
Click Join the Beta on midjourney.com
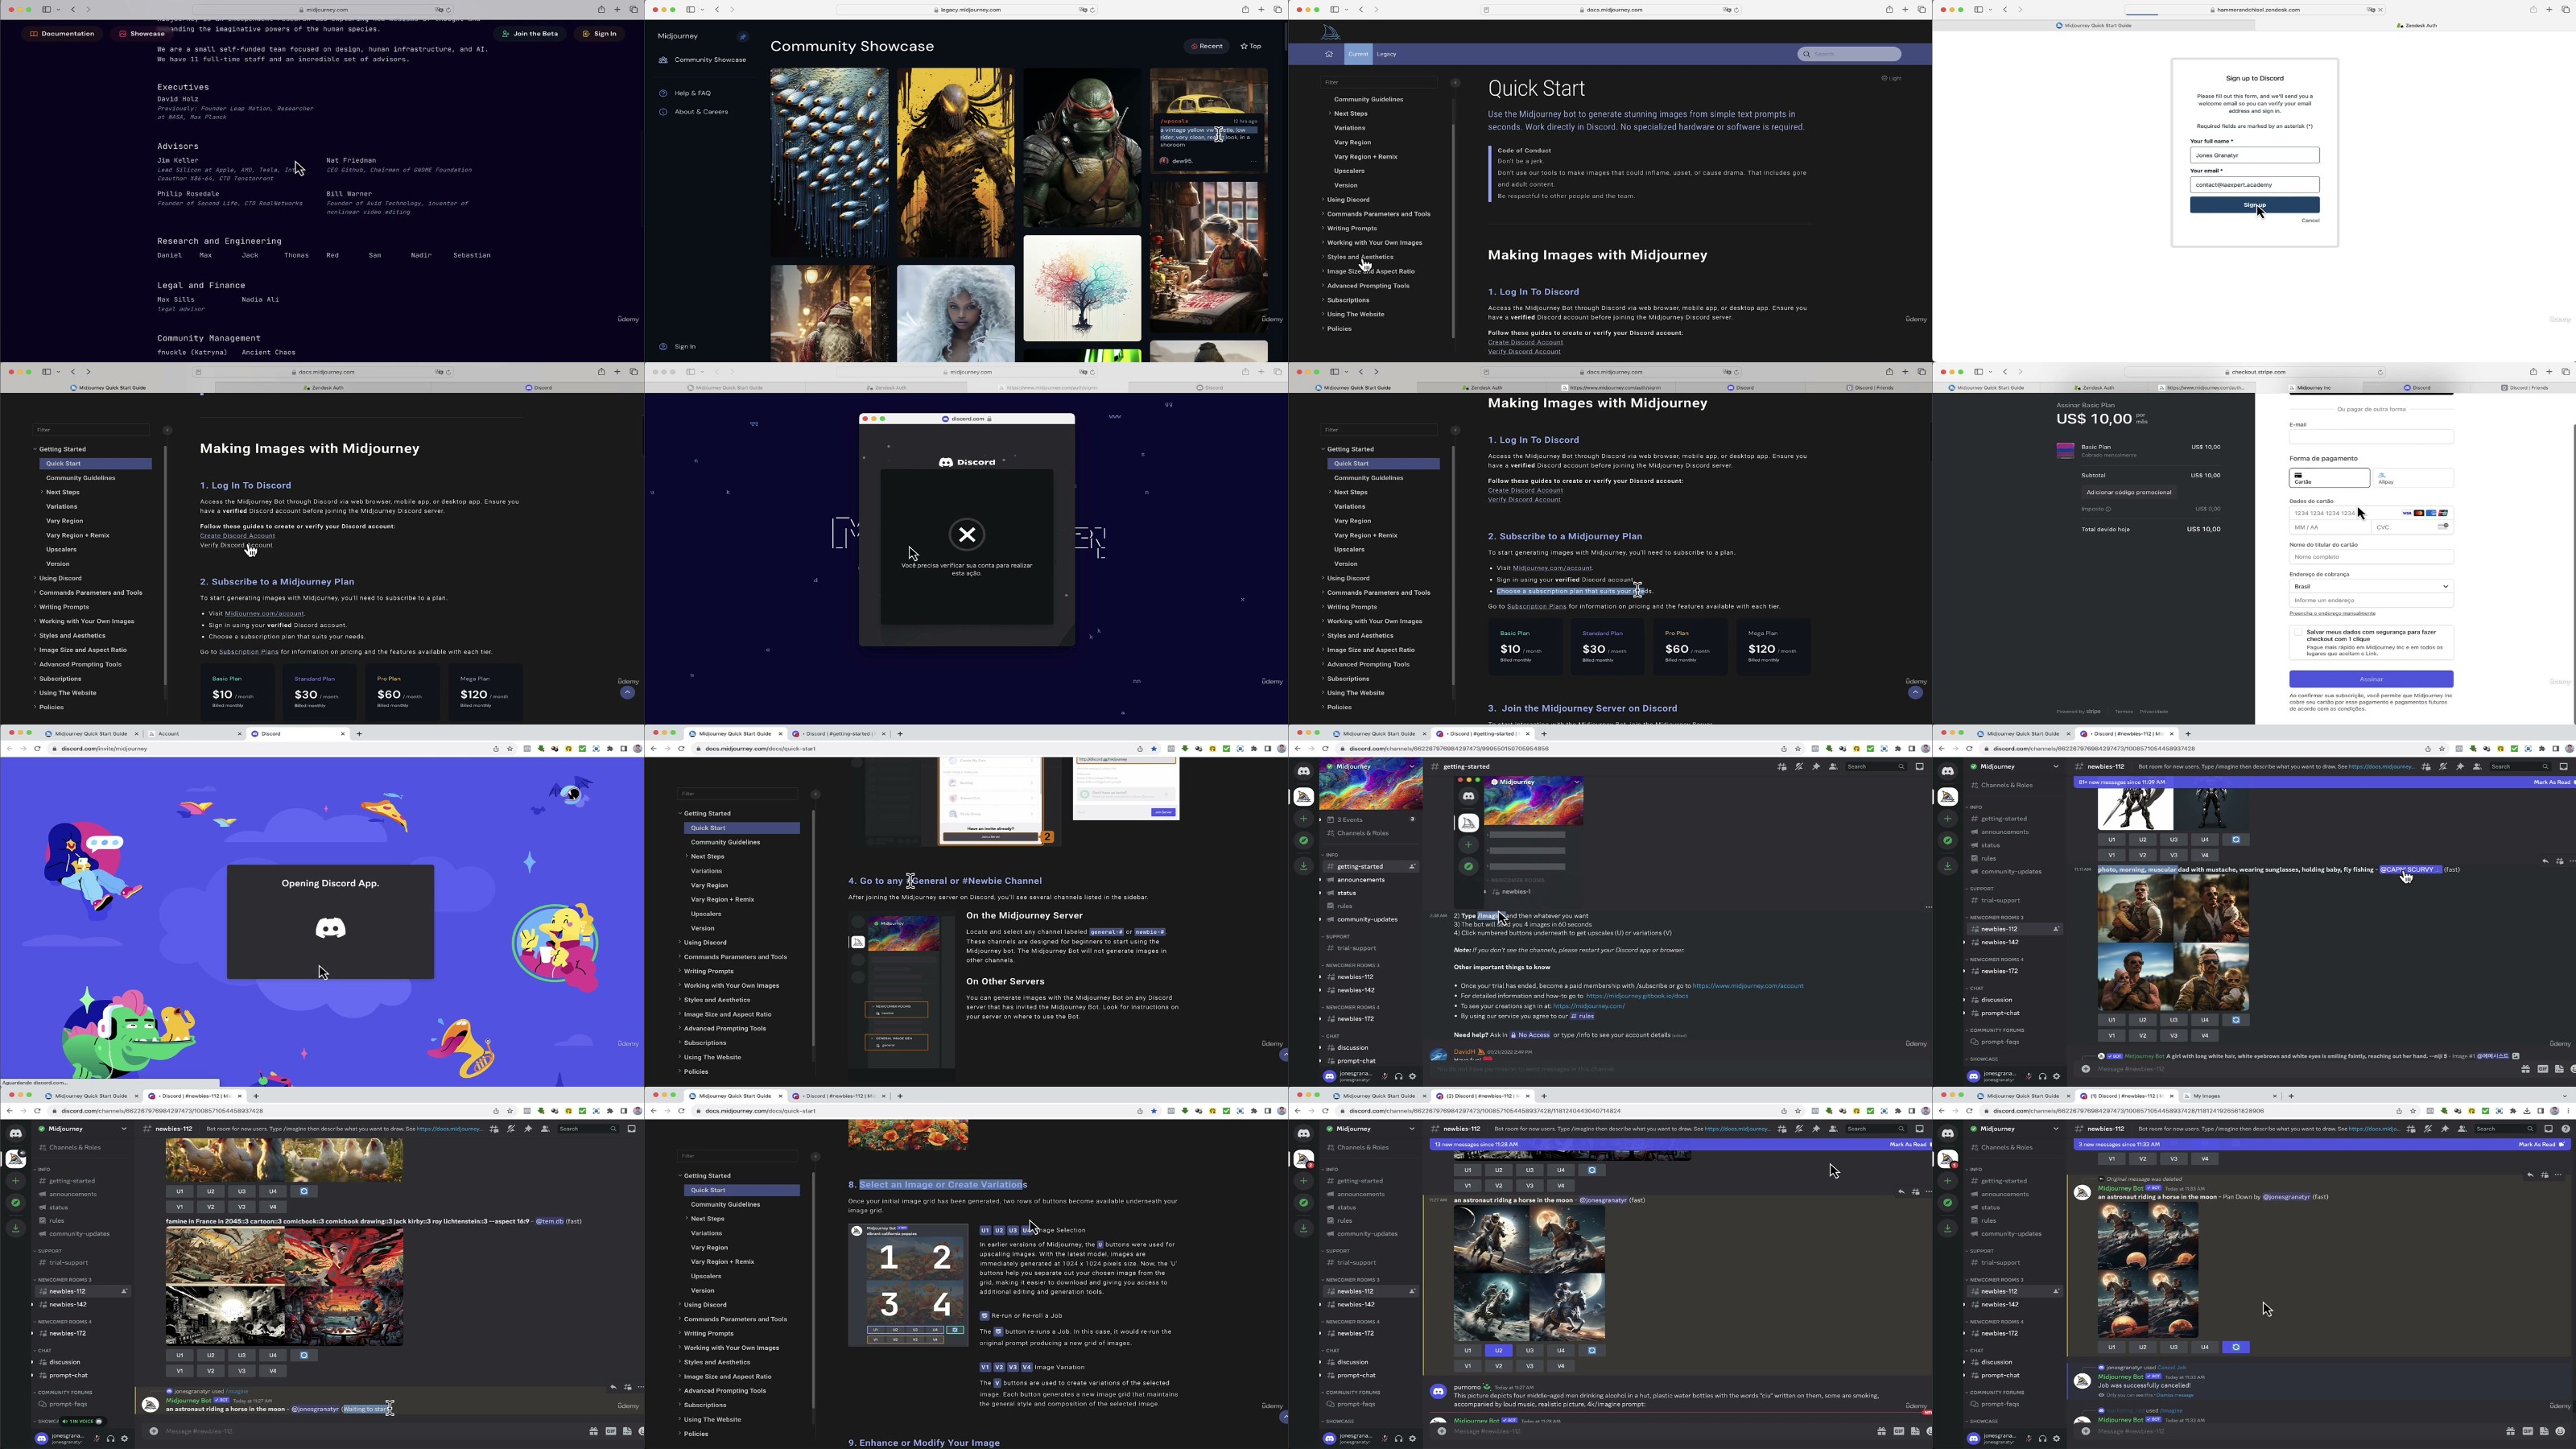[530, 34]
